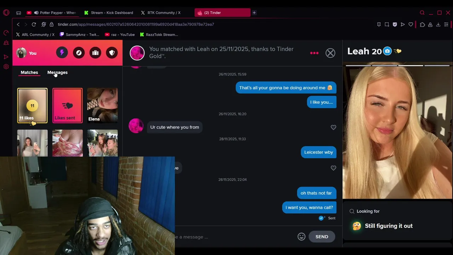Open the extensions puzzle piece icon
Screen dimensions: 453x255
pos(422,24)
